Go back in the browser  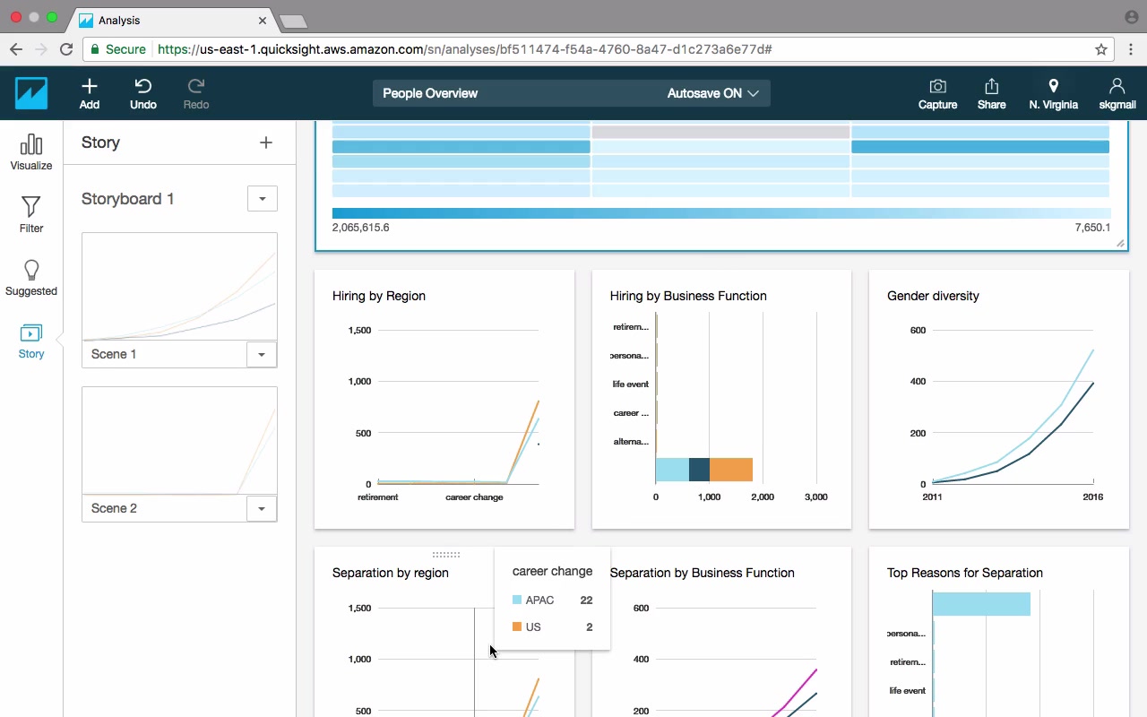16,49
